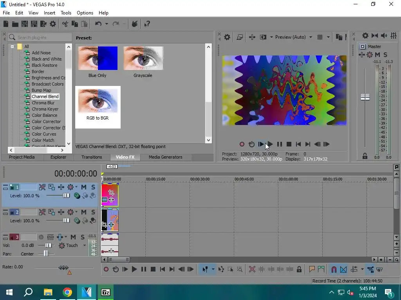Viewport: 401px width, 300px height.
Task: Click Downmix Output icon in Master panel
Action: click(375, 36)
